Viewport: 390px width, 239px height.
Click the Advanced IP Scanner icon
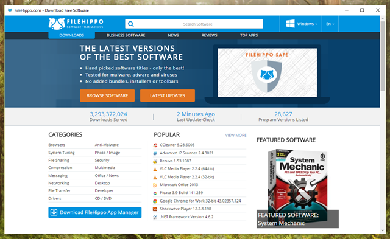[x=155, y=153]
